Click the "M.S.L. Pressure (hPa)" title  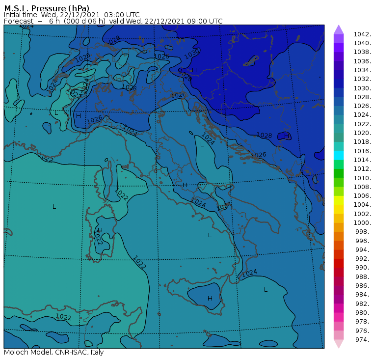(x=47, y=8)
